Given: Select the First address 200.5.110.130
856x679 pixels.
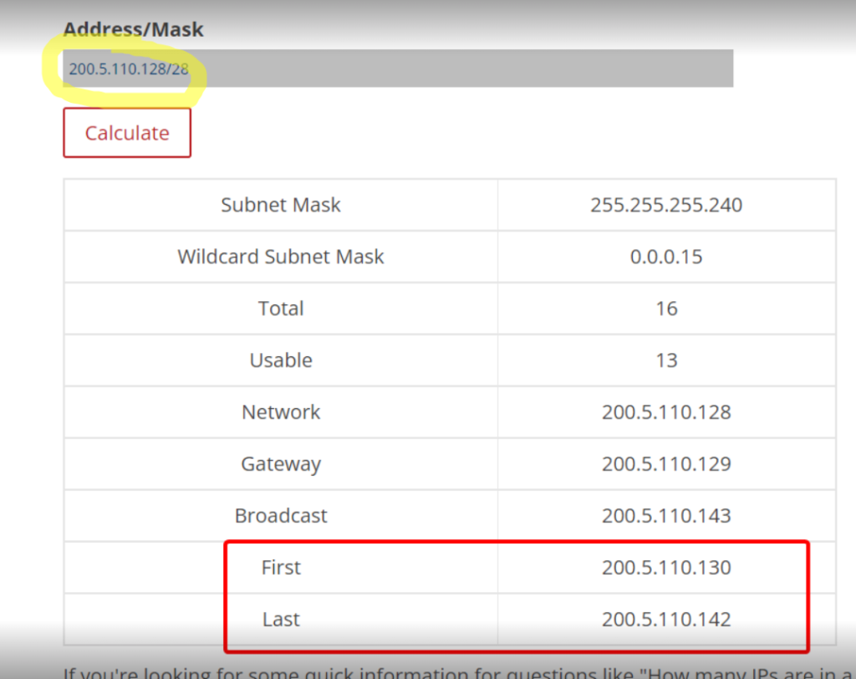Looking at the screenshot, I should coord(666,568).
